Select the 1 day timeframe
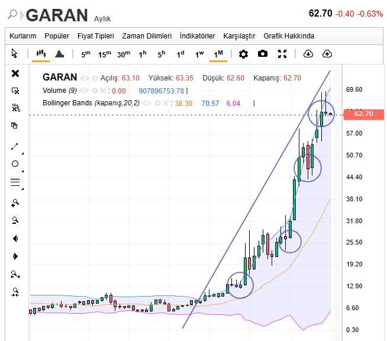This screenshot has height=341, width=387. tap(180, 54)
